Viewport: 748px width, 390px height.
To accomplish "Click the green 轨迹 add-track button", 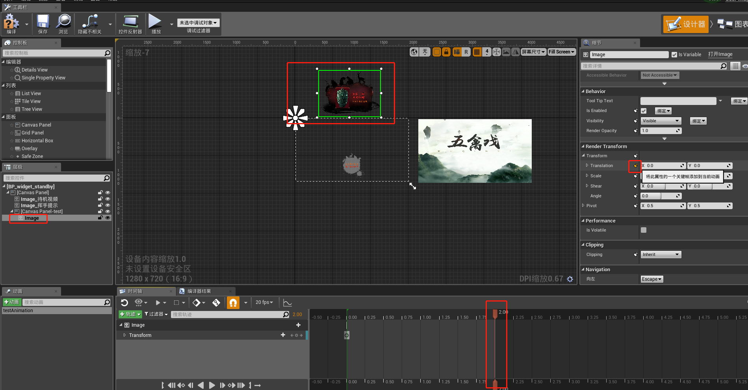I will tap(130, 314).
